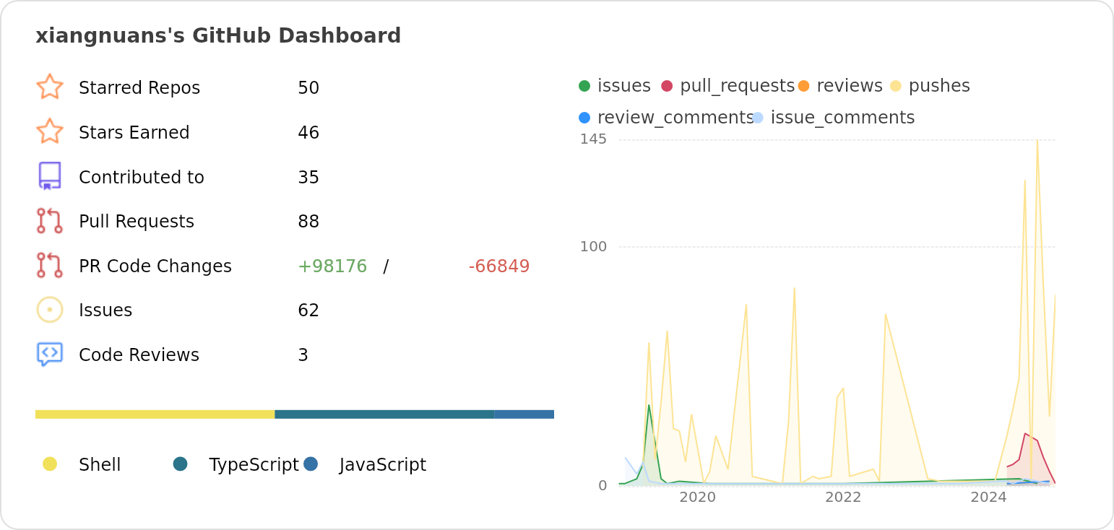
Task: Click the Starred Repos label
Action: (139, 88)
